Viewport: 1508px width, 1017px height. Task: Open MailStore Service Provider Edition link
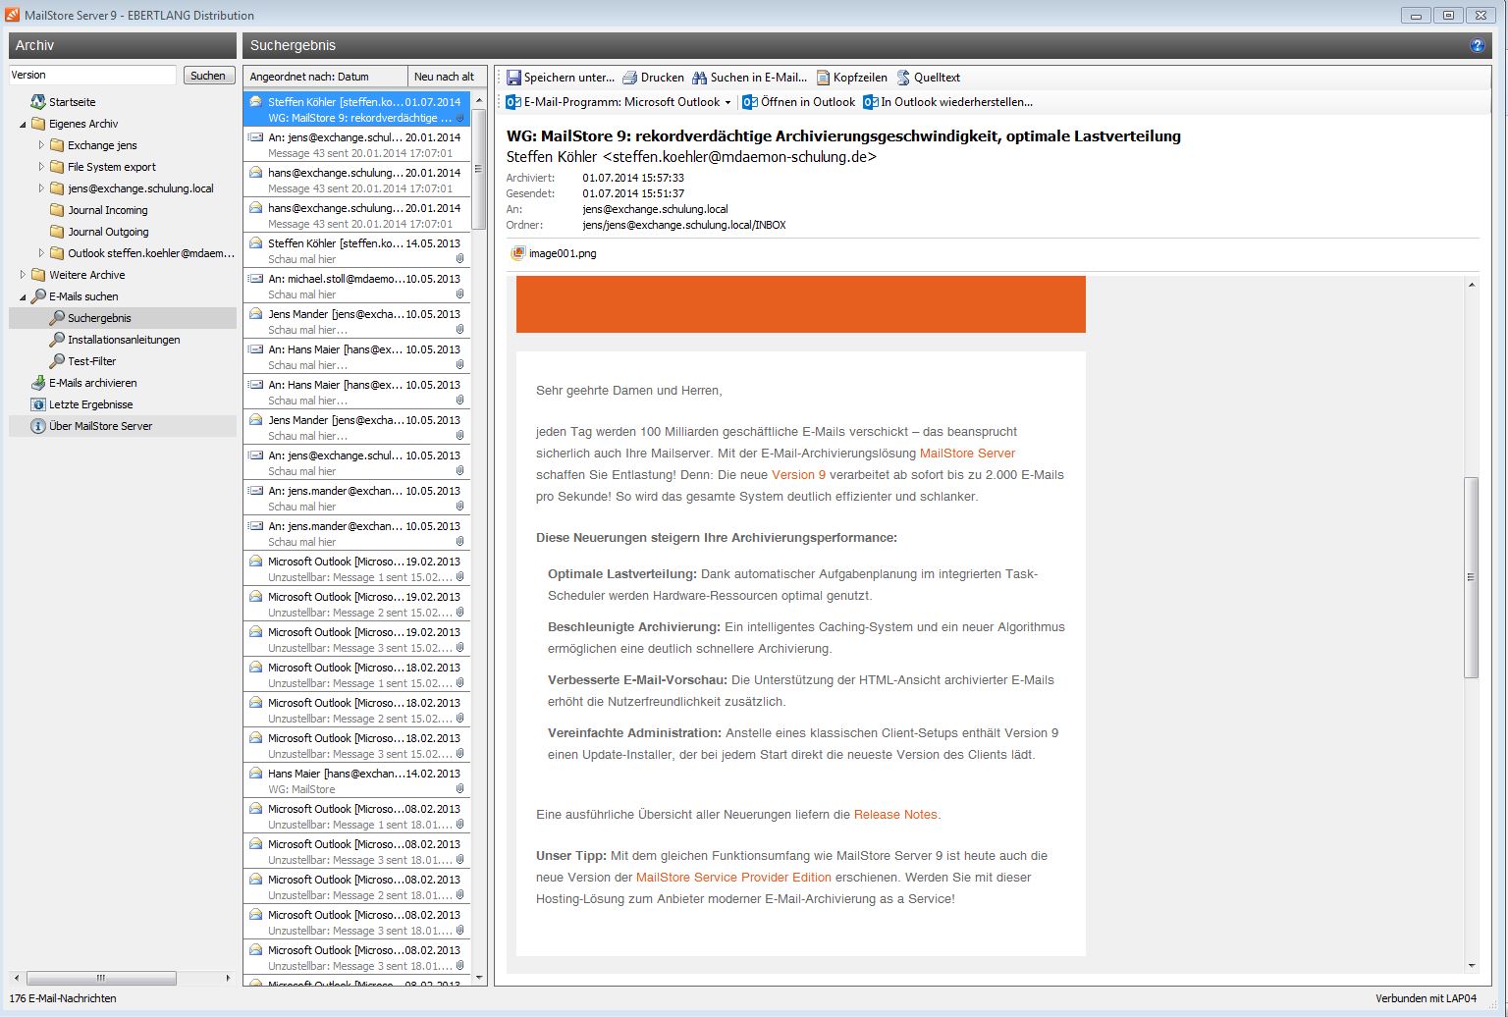[x=733, y=878]
